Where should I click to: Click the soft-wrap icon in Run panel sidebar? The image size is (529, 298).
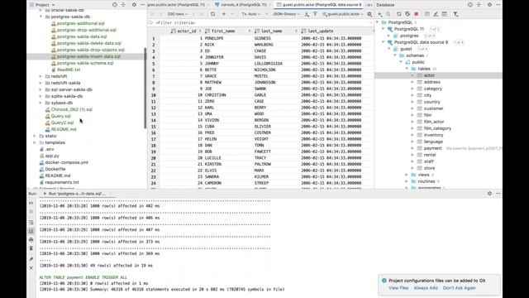pyautogui.click(x=31, y=223)
